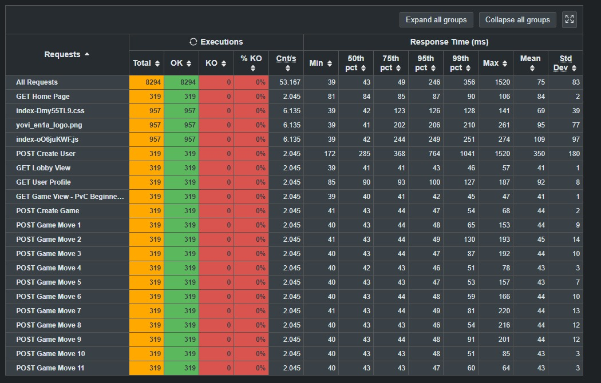Select the POST Create User row
The height and width of the screenshot is (383, 601).
pos(46,154)
